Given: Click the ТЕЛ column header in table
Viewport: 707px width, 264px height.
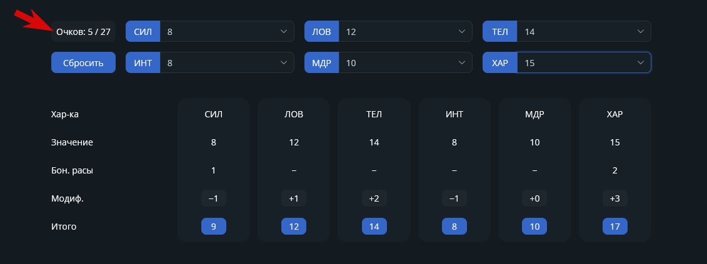Looking at the screenshot, I should tap(374, 114).
